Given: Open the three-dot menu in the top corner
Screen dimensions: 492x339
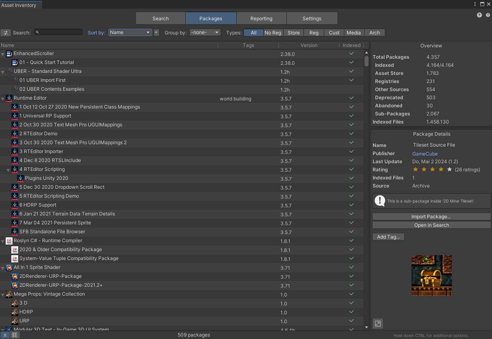Looking at the screenshot, I should click(475, 4).
